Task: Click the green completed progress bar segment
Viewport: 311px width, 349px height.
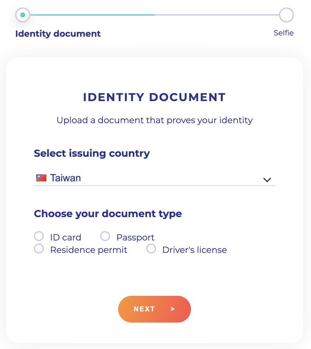Action: coord(92,15)
